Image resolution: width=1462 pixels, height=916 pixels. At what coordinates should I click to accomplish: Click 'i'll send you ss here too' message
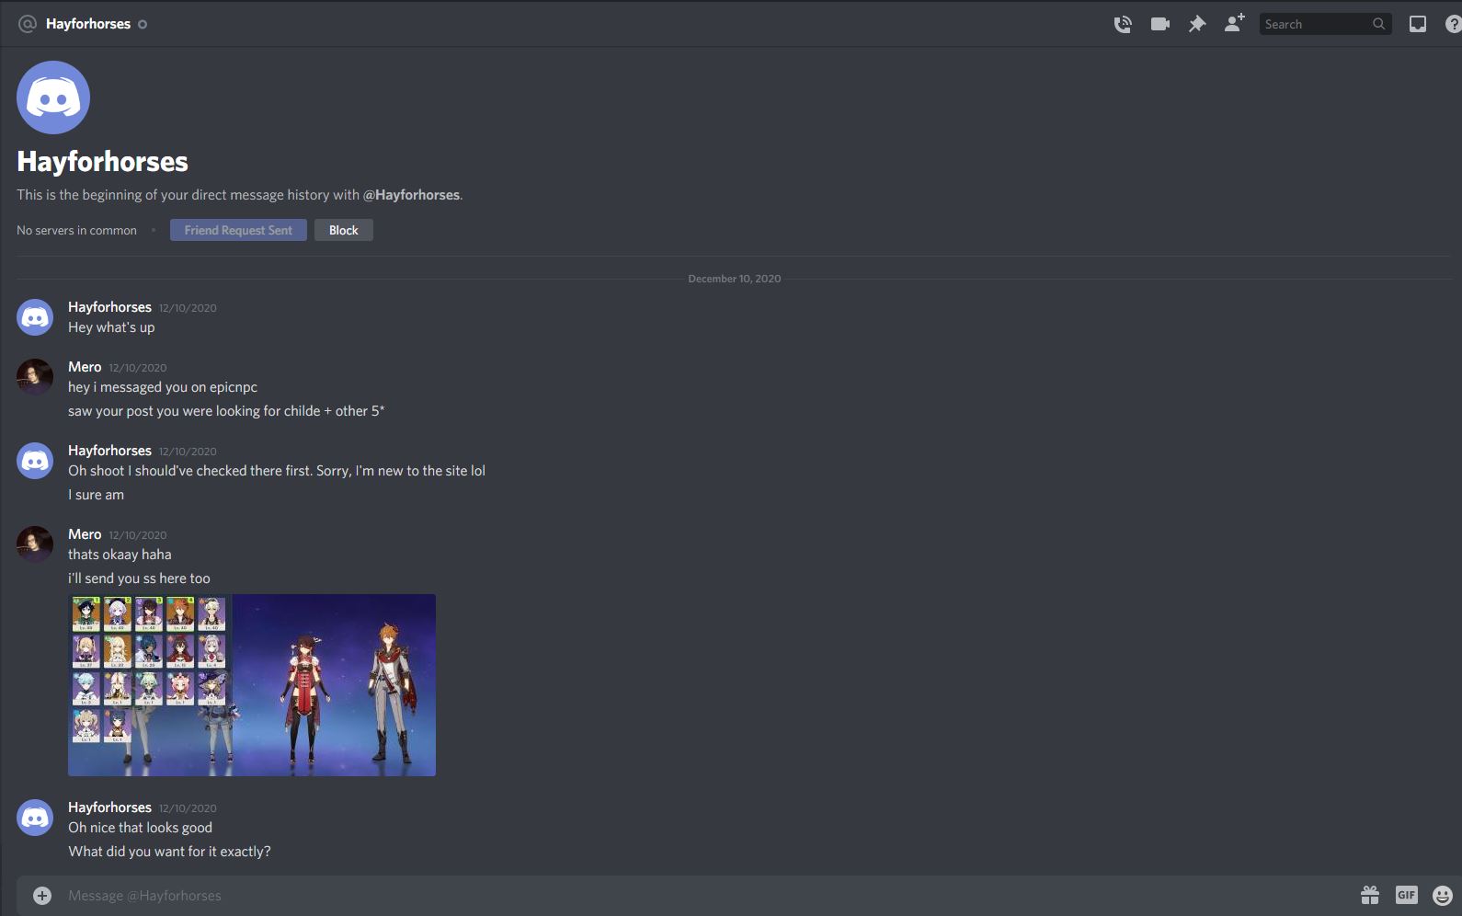[x=139, y=578]
